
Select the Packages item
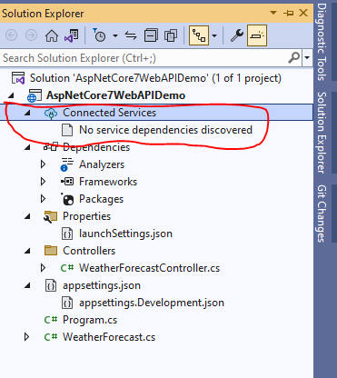[x=101, y=199]
